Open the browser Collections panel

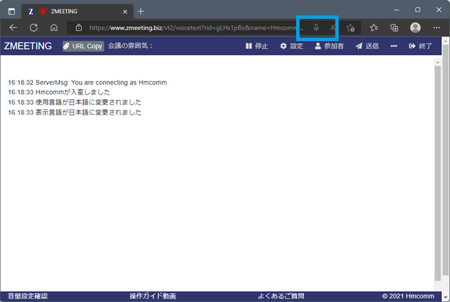click(395, 28)
